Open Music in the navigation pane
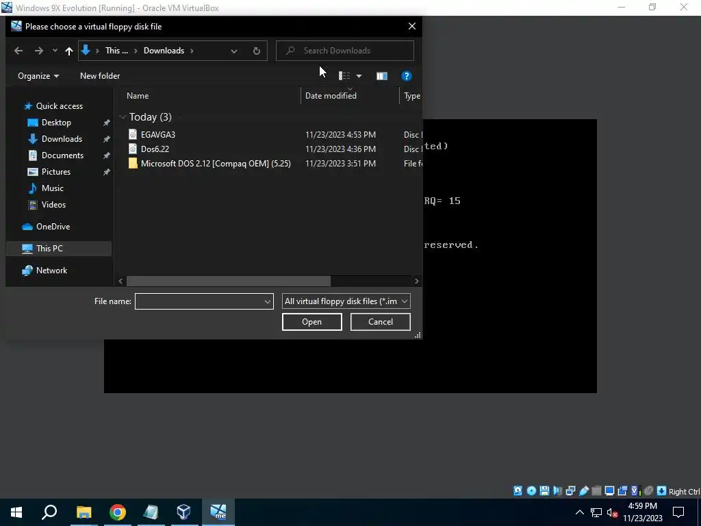Image resolution: width=701 pixels, height=526 pixels. 52,188
